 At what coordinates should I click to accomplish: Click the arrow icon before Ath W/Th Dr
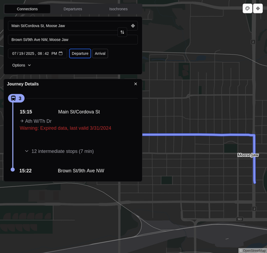click(x=22, y=121)
